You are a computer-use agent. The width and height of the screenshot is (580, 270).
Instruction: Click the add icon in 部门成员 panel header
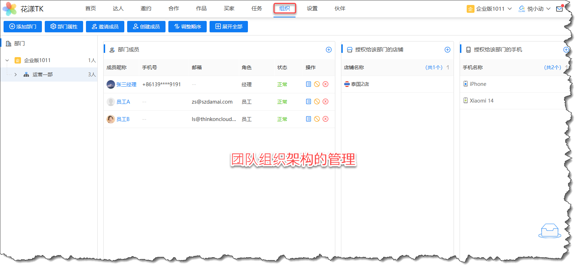coord(329,50)
